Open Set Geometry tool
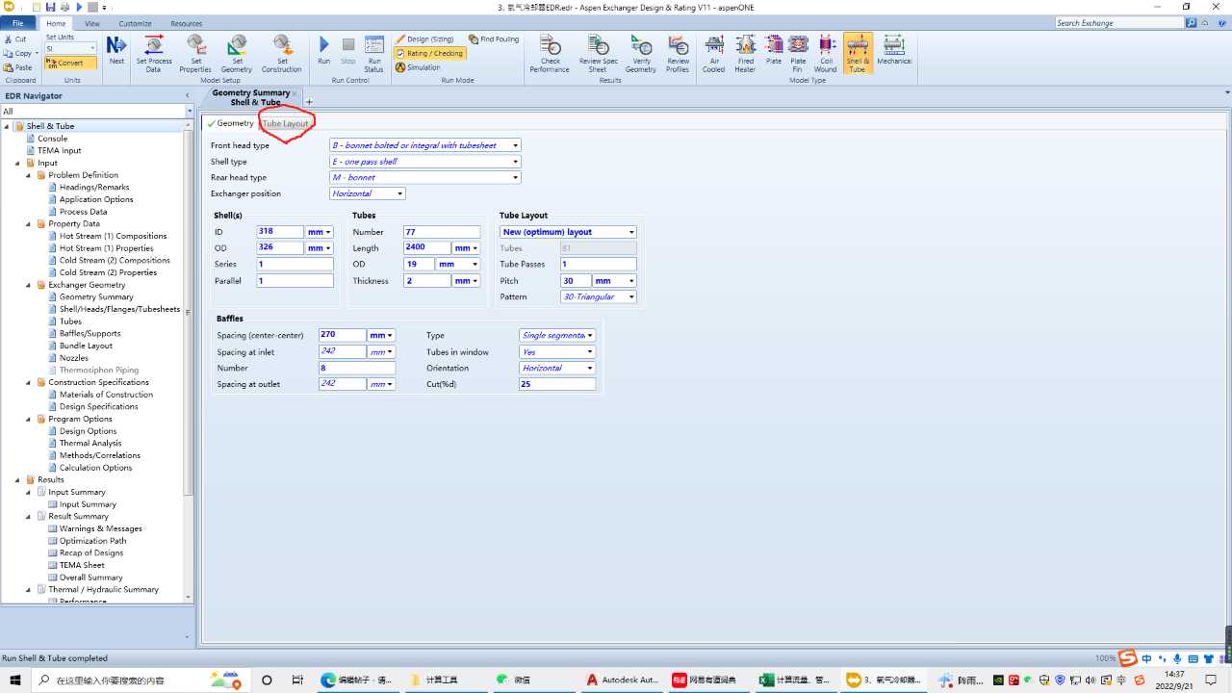Image resolution: width=1232 pixels, height=693 pixels. 237,53
